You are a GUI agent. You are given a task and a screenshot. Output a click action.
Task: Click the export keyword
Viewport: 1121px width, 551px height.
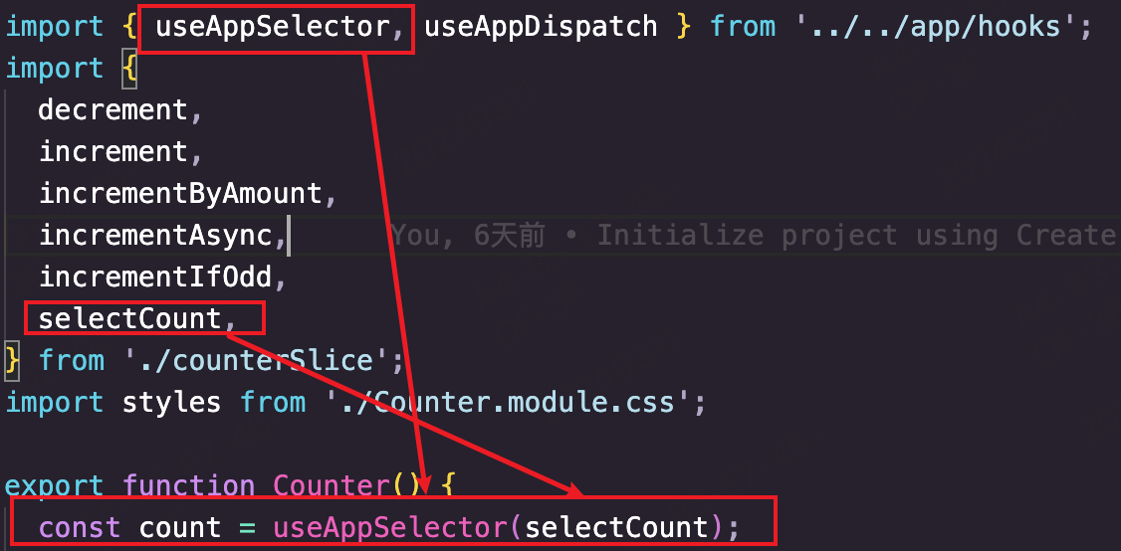55,486
